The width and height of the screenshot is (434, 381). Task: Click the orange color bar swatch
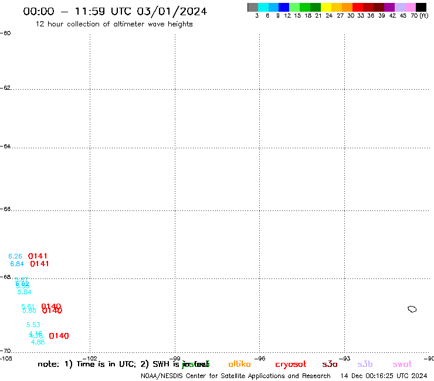pyautogui.click(x=347, y=7)
